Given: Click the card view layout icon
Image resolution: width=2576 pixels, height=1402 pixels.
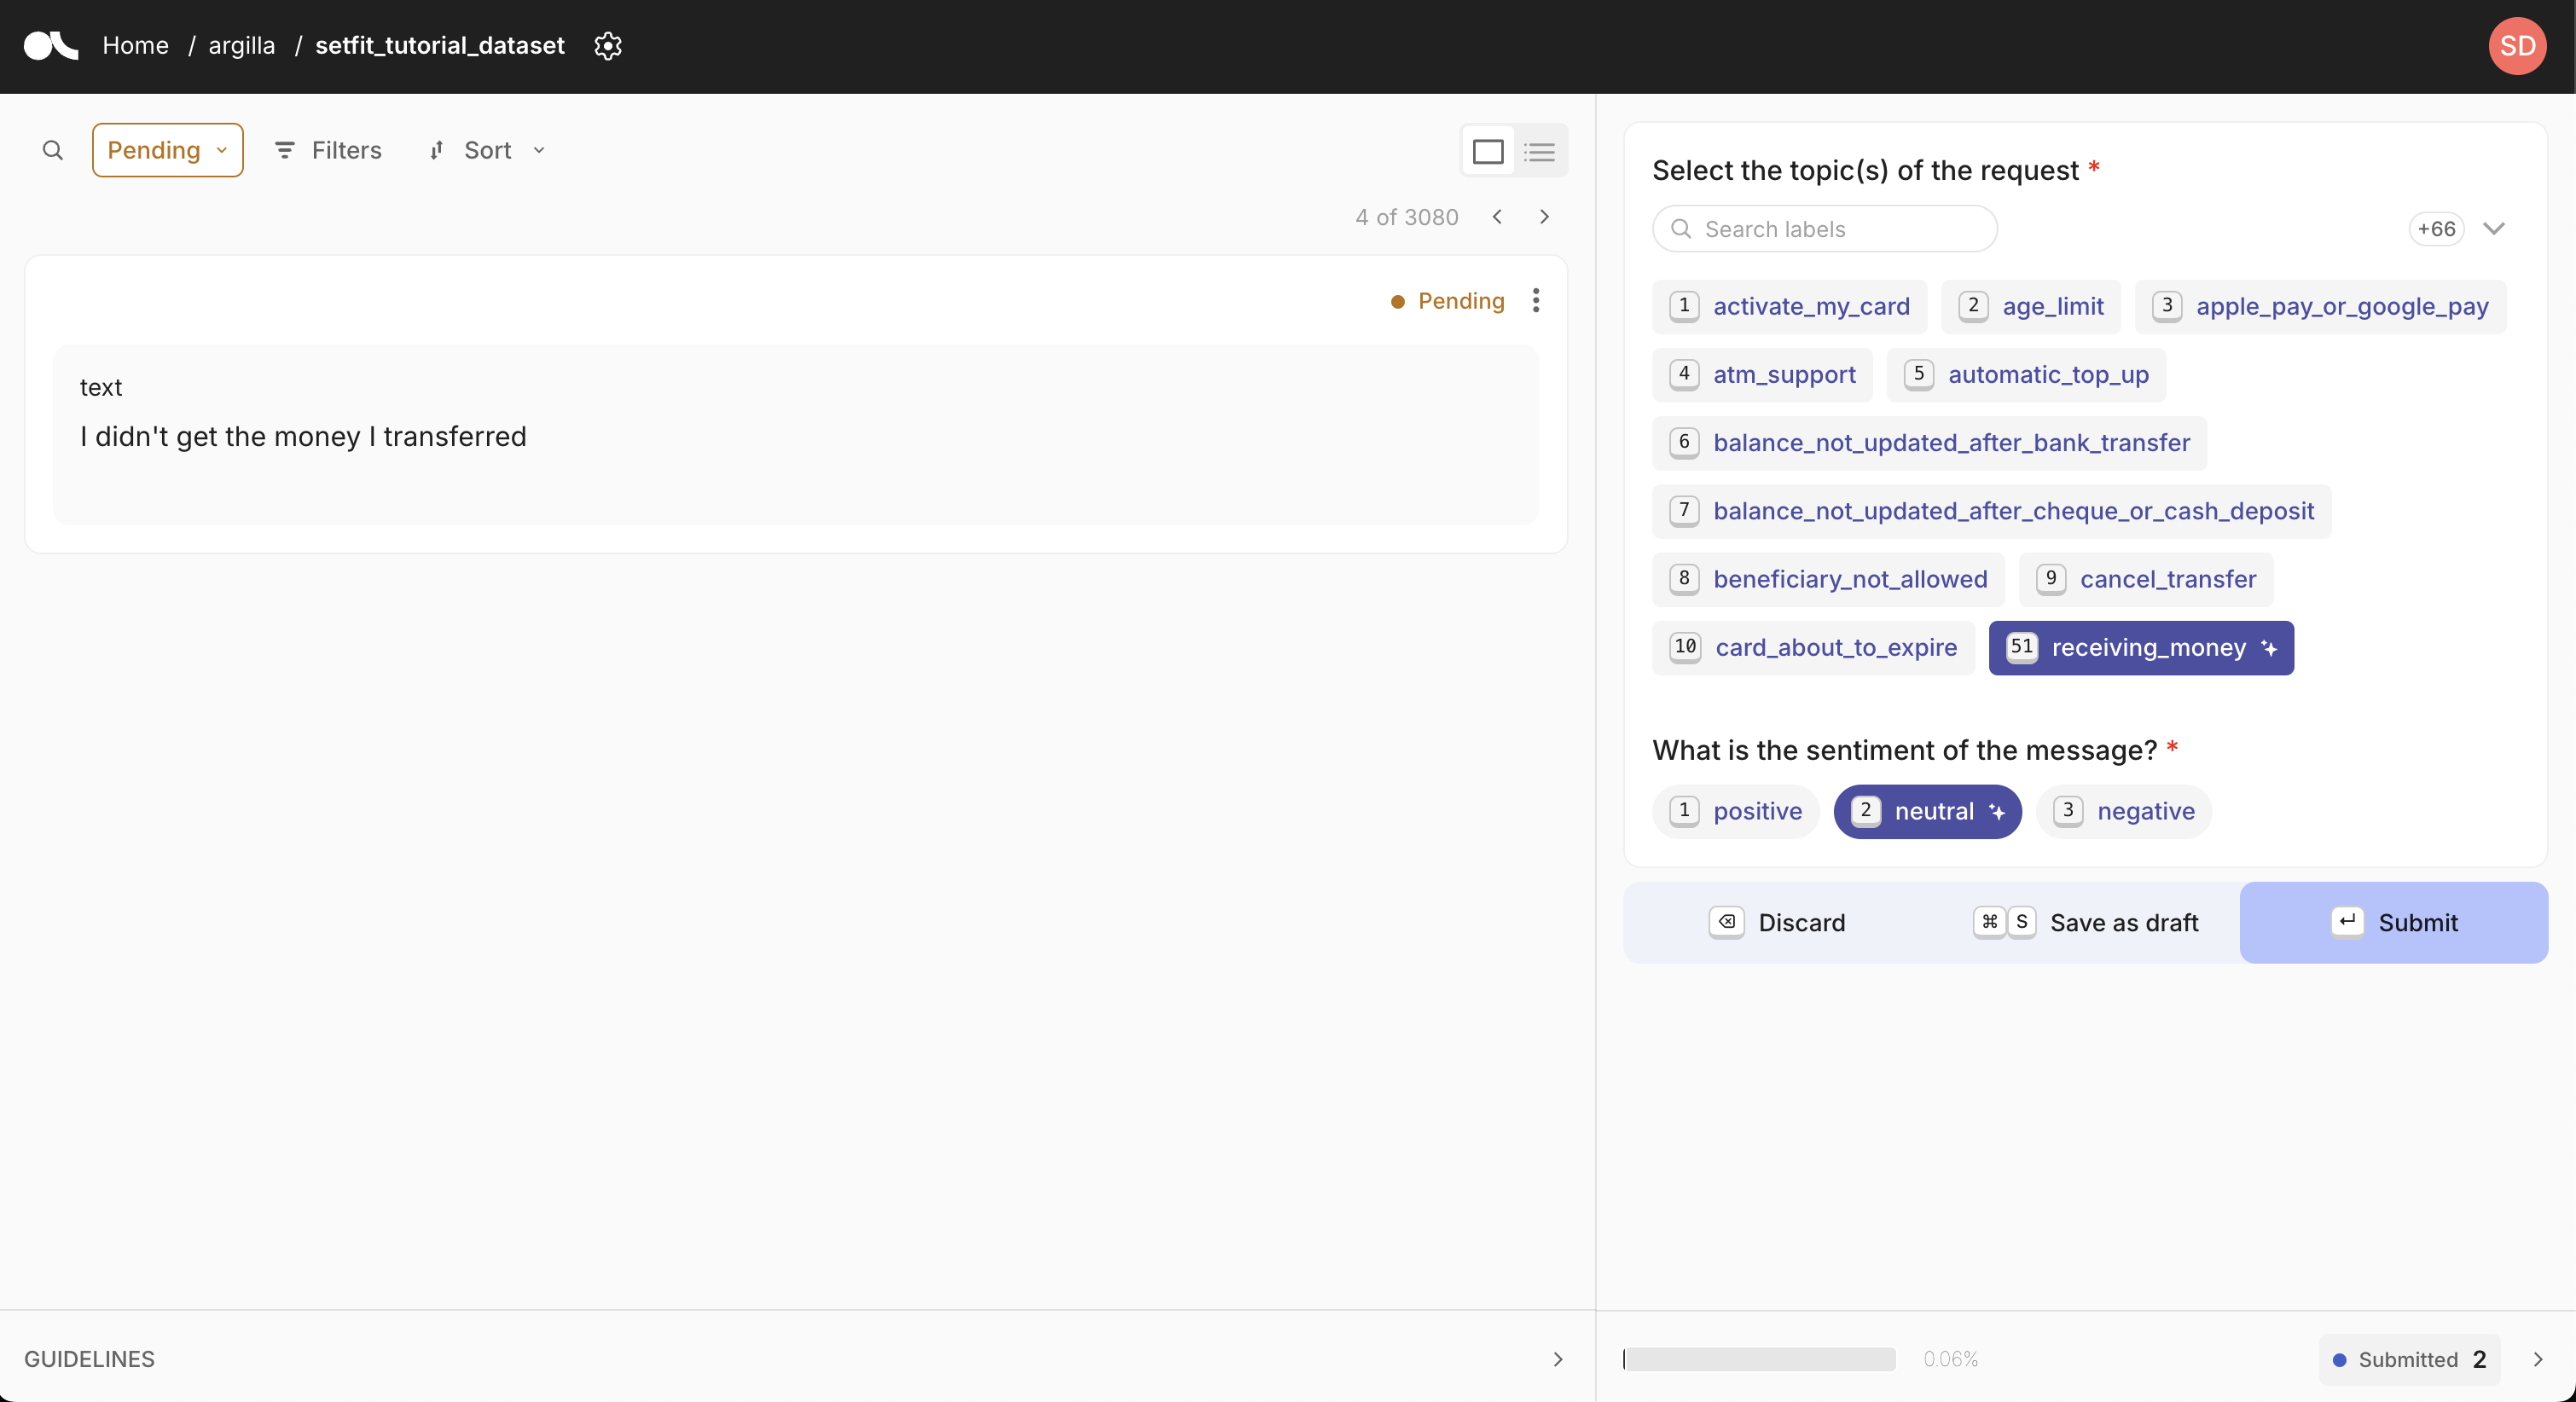Looking at the screenshot, I should (x=1488, y=150).
